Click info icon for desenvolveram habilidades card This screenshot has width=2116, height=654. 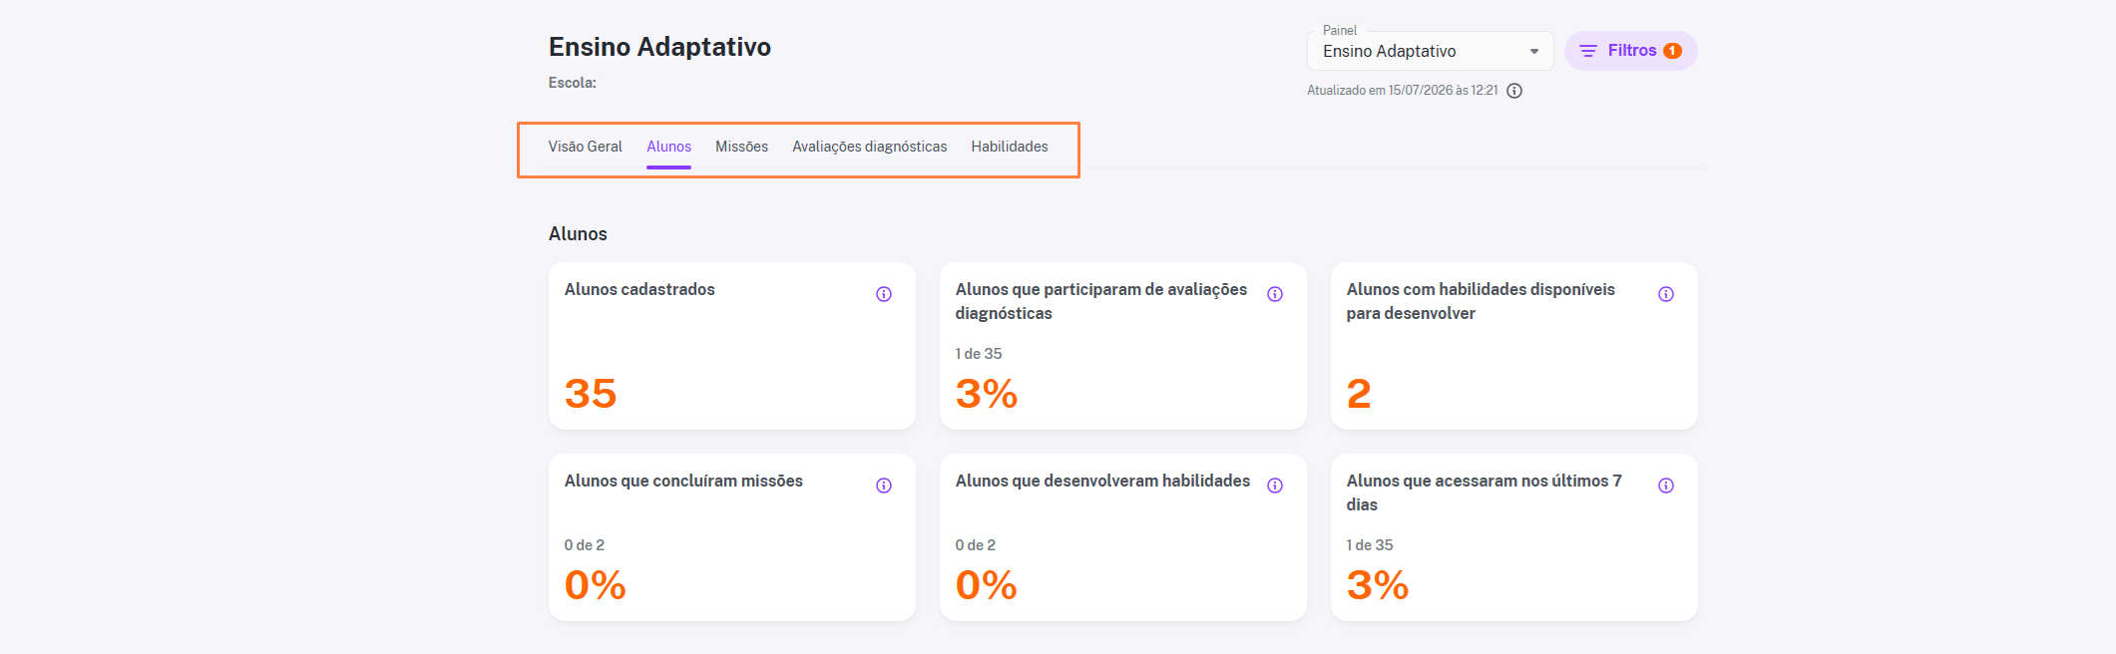[1275, 486]
